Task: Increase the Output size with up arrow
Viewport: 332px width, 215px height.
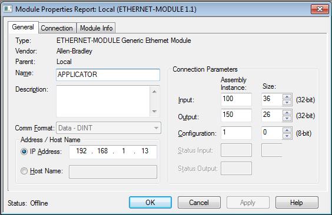Action: 287,112
